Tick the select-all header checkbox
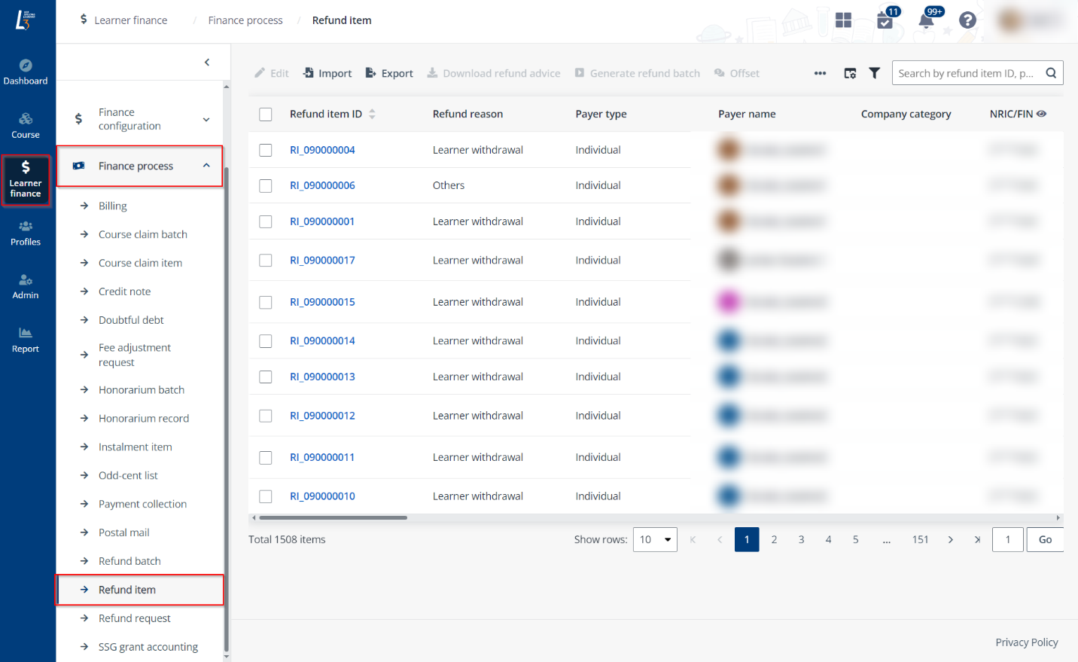 [266, 114]
